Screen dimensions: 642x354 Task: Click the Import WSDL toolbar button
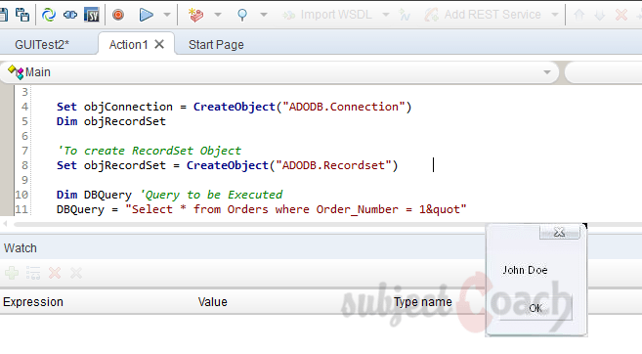click(327, 16)
